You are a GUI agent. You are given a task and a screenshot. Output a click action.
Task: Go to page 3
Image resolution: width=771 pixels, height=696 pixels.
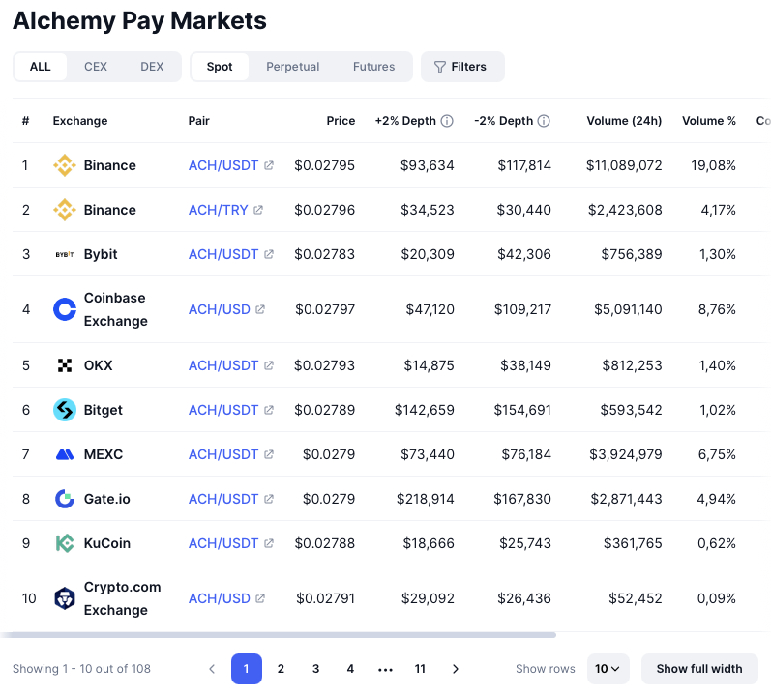pos(315,669)
